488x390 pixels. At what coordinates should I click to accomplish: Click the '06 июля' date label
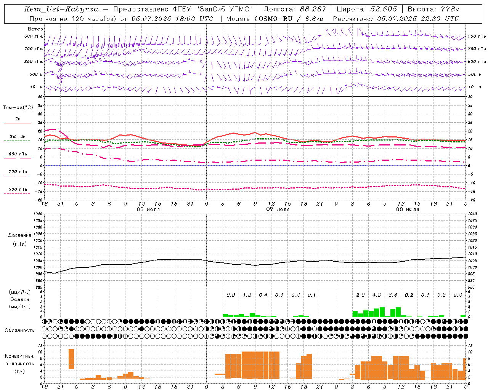[148, 209]
